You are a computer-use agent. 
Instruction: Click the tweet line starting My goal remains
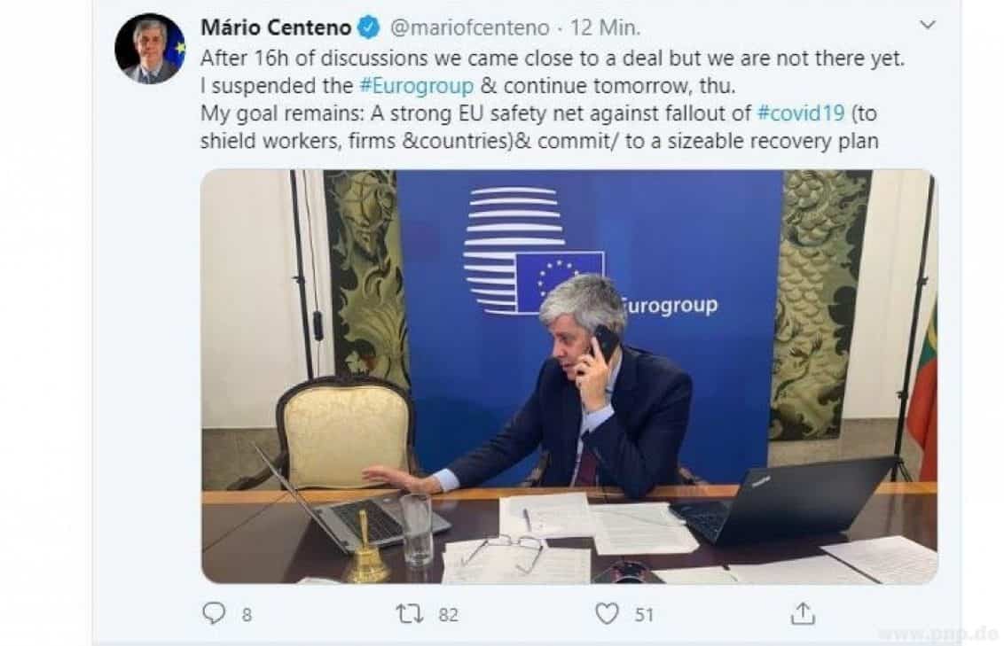point(538,113)
